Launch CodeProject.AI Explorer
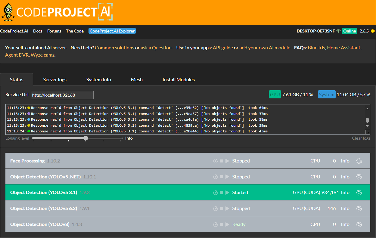Image resolution: width=376 pixels, height=238 pixels. pyautogui.click(x=112, y=31)
